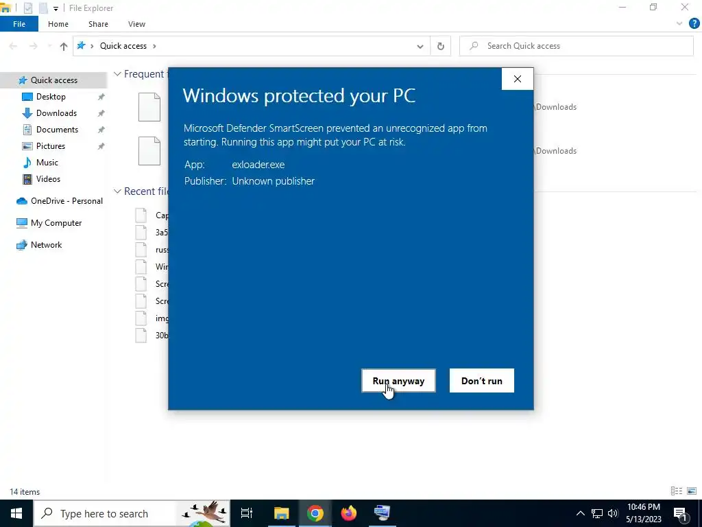The width and height of the screenshot is (702, 527).
Task: Select the recent file starting with Cap
Action: coord(152,215)
